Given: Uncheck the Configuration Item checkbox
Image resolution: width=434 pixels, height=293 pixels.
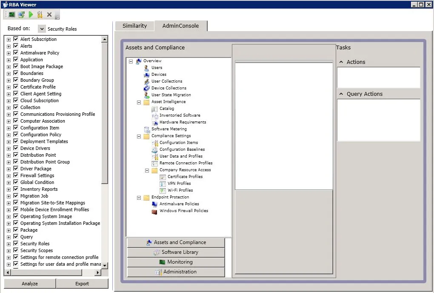Looking at the screenshot, I should 16,128.
